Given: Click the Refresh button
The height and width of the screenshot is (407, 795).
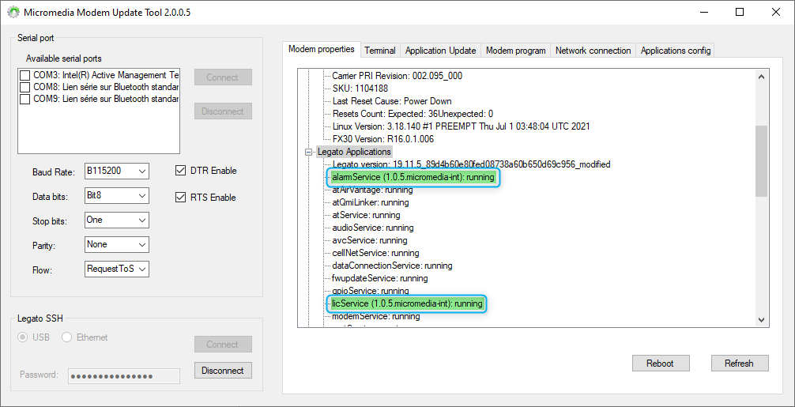Looking at the screenshot, I should click(739, 364).
